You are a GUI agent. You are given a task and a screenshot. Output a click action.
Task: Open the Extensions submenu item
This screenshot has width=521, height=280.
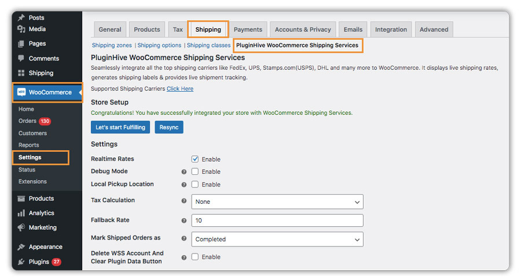tap(32, 182)
